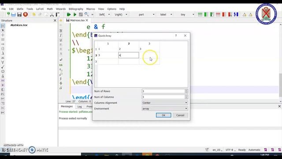Open the Idefix menu

20,9
